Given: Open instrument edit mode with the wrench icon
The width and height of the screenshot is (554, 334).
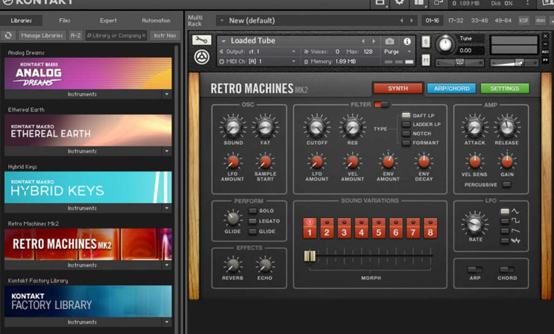Looking at the screenshot, I should pyautogui.click(x=201, y=41).
